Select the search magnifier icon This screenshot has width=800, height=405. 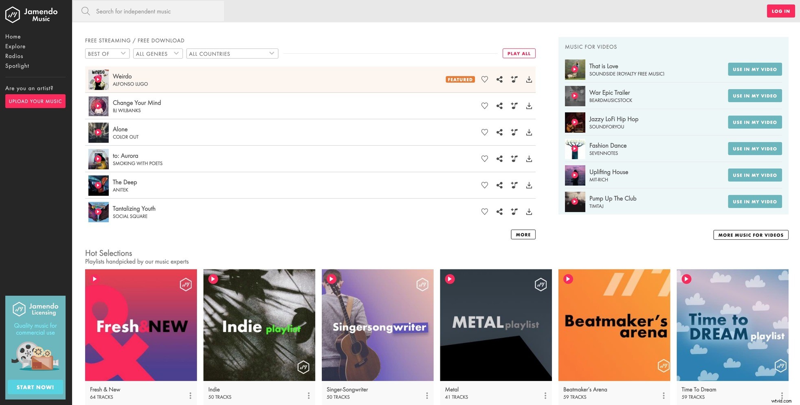tap(86, 11)
